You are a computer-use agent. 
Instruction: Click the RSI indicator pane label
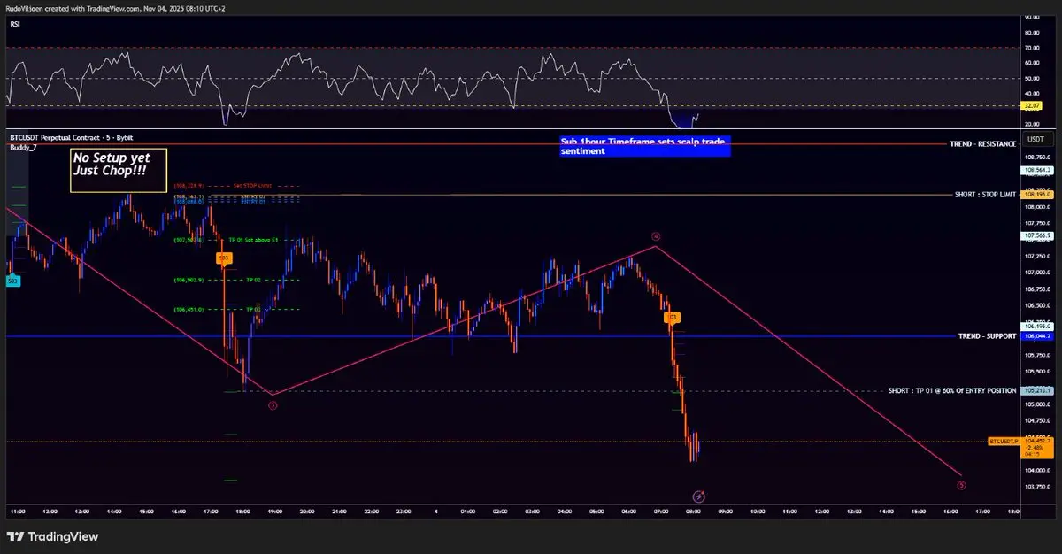15,24
